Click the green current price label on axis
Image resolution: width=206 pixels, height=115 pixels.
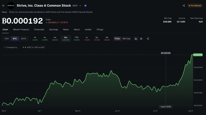click(x=198, y=55)
